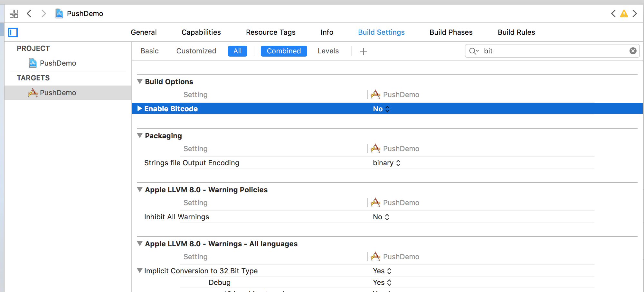Toggle the project and targets list sidebar
The width and height of the screenshot is (644, 292).
(13, 32)
